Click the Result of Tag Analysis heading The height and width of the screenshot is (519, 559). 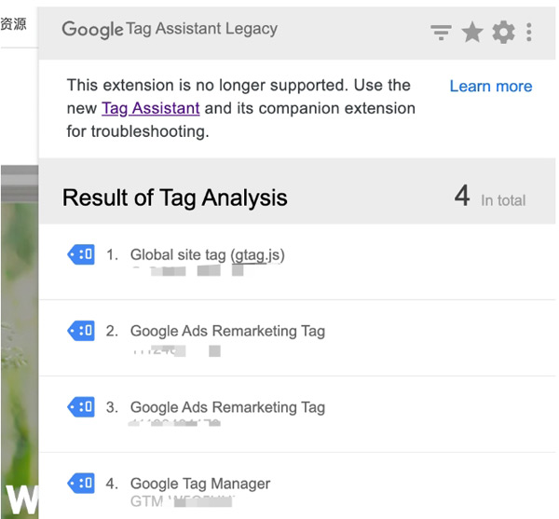point(175,198)
